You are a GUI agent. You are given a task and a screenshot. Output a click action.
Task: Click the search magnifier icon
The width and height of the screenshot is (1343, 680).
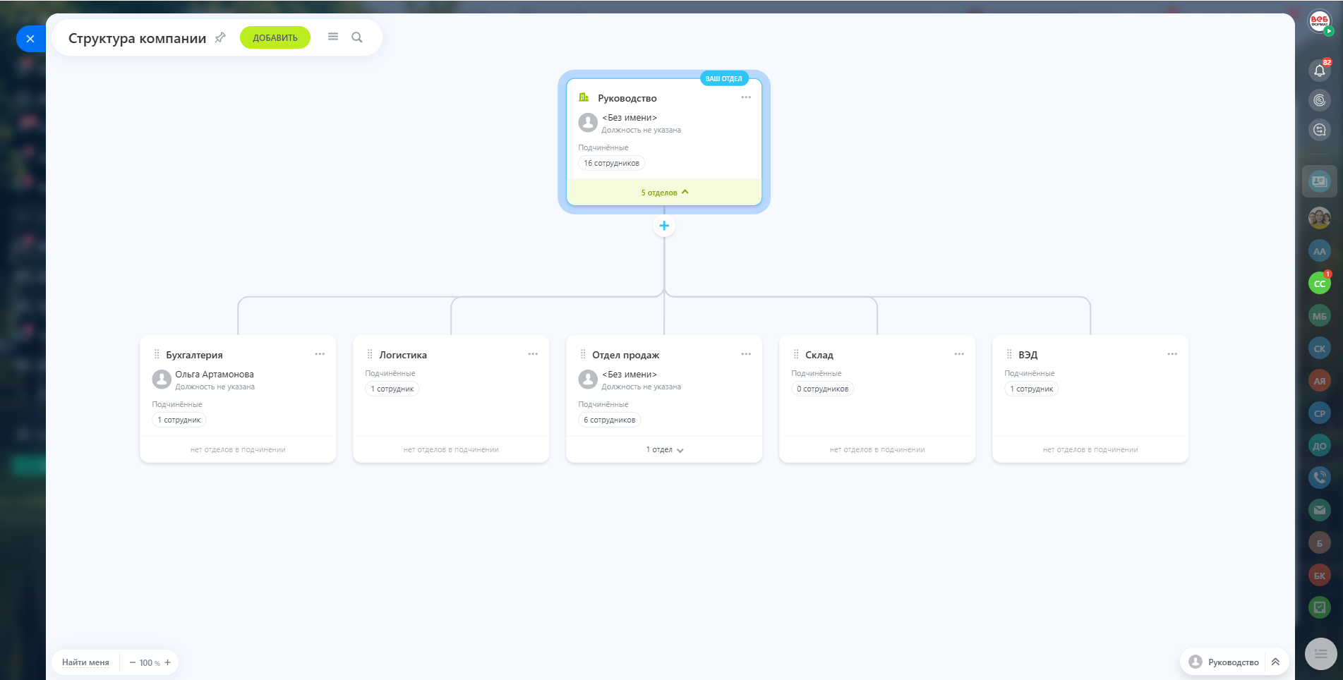[x=357, y=37]
